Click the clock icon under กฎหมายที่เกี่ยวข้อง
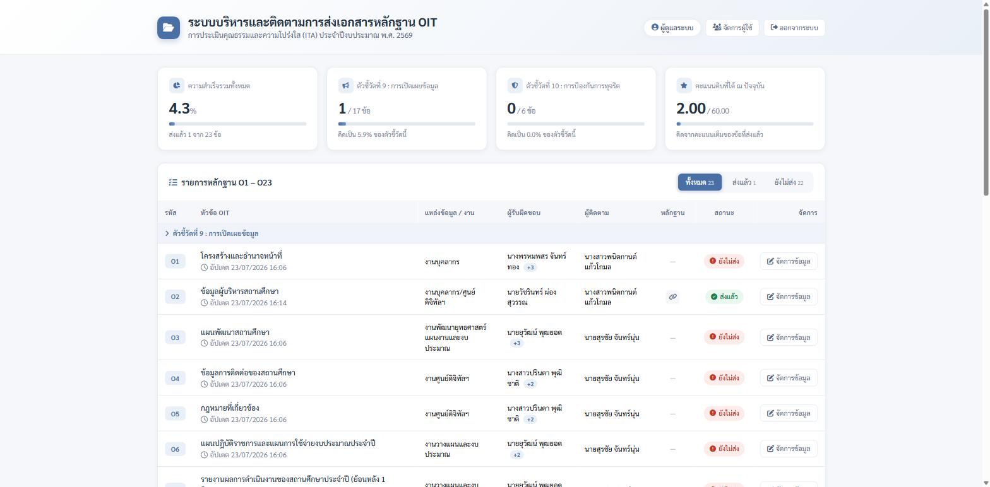Image resolution: width=990 pixels, height=487 pixels. click(205, 420)
